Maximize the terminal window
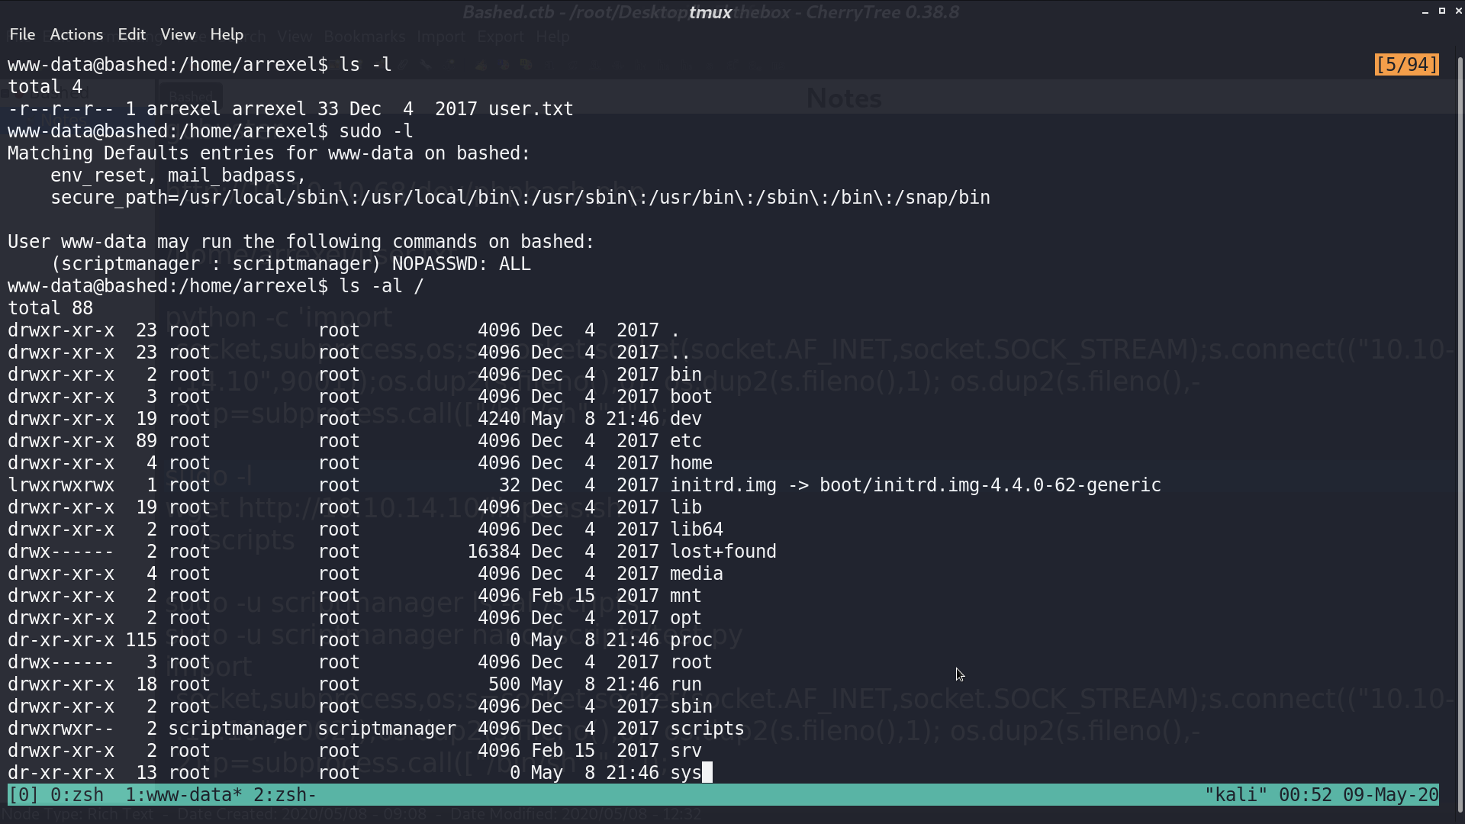The image size is (1465, 824). (1442, 11)
